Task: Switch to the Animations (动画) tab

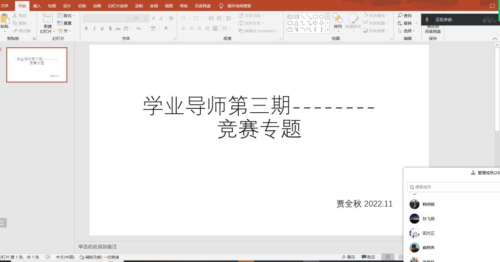Action: tap(97, 6)
